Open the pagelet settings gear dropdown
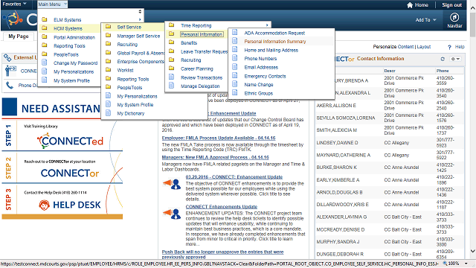 tap(455, 59)
